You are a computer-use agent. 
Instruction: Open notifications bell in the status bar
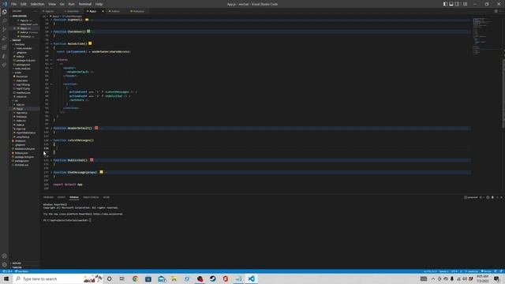(x=501, y=271)
